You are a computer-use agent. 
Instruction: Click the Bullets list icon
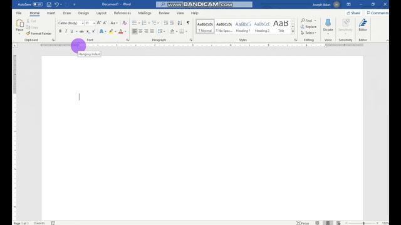[x=135, y=23]
